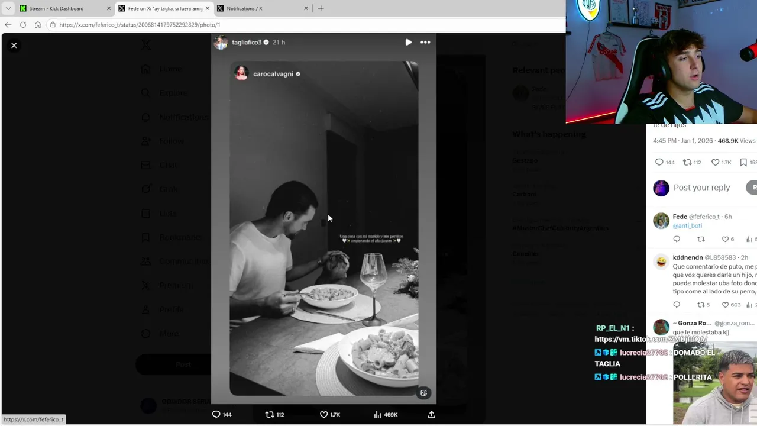757x426 pixels.
Task: Close the Stream - Kick Dashboard tab
Action: click(x=108, y=8)
